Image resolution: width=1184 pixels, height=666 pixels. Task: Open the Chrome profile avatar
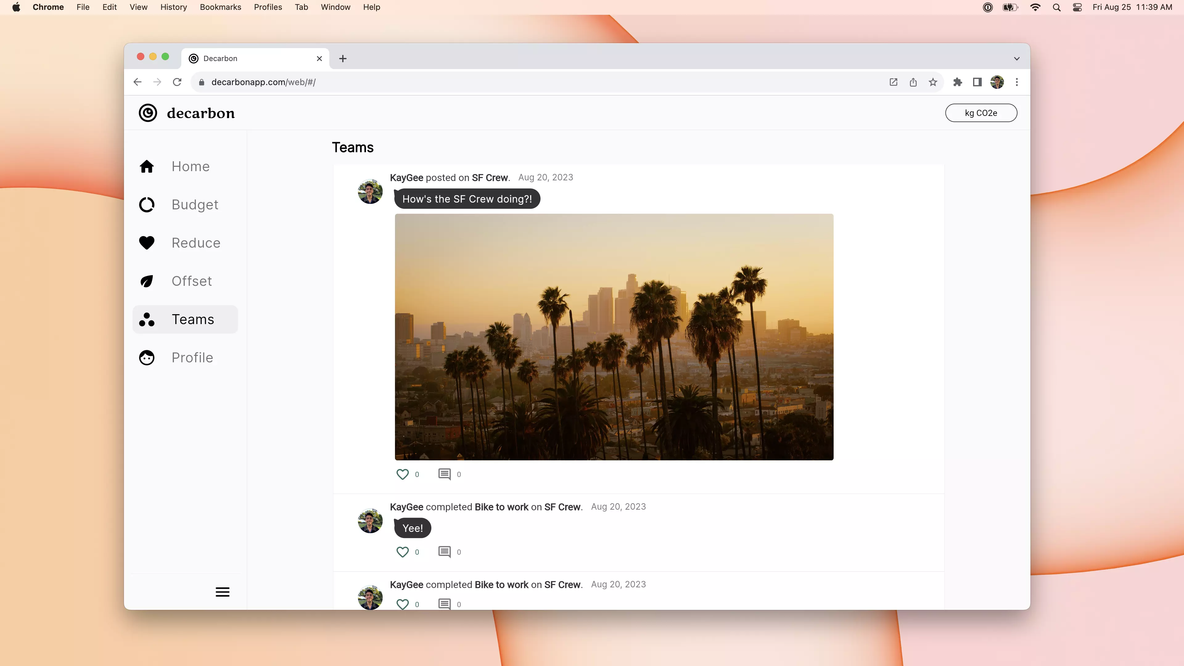pos(997,82)
